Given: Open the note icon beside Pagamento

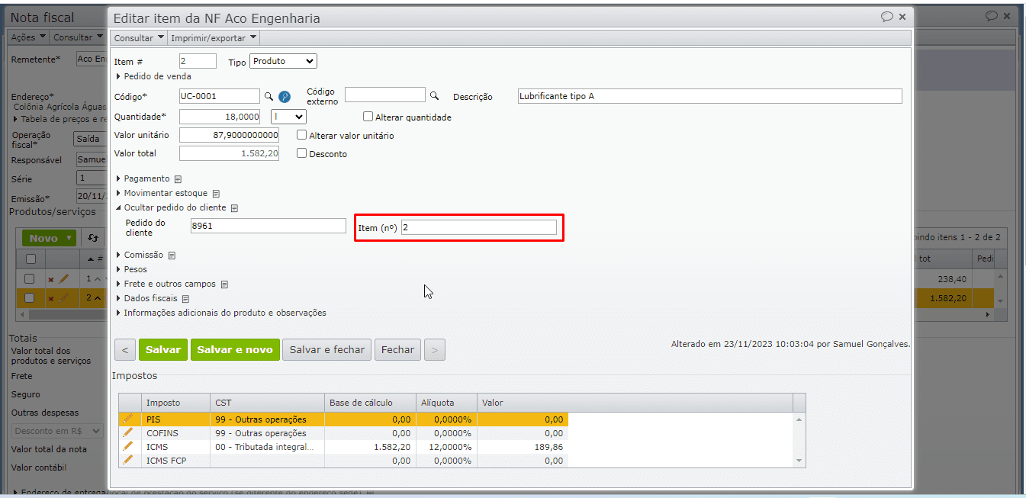Looking at the screenshot, I should (x=178, y=179).
